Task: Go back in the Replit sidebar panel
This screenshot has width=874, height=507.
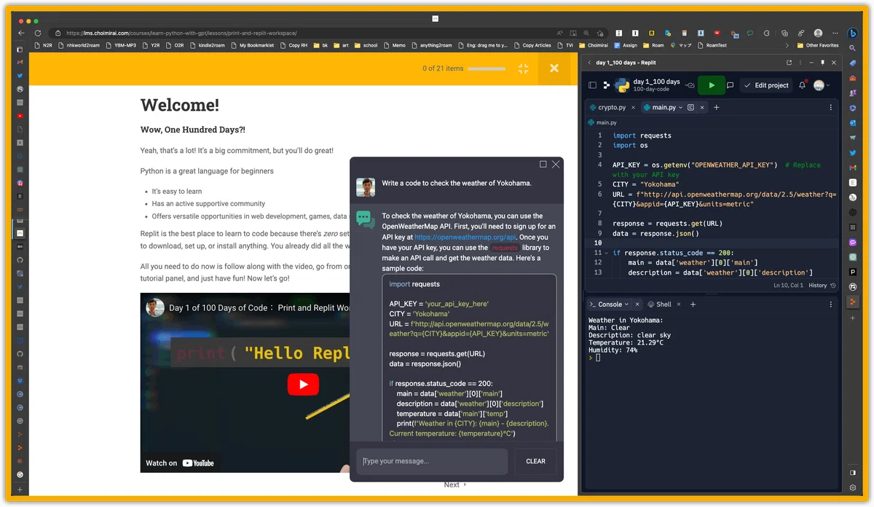Action: tap(589, 63)
